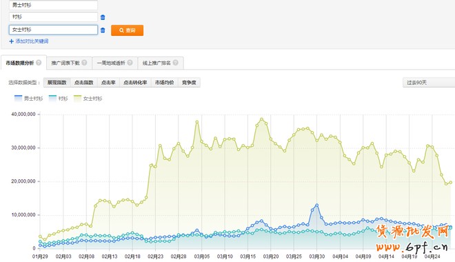
Task: Click the 20,000,000 y-axis label
Action: pyautogui.click(x=23, y=181)
